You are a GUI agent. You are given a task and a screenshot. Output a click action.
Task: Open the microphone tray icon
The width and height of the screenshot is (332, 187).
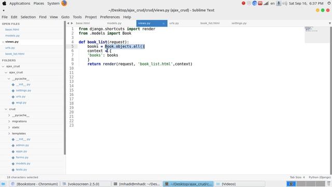[x=279, y=4]
